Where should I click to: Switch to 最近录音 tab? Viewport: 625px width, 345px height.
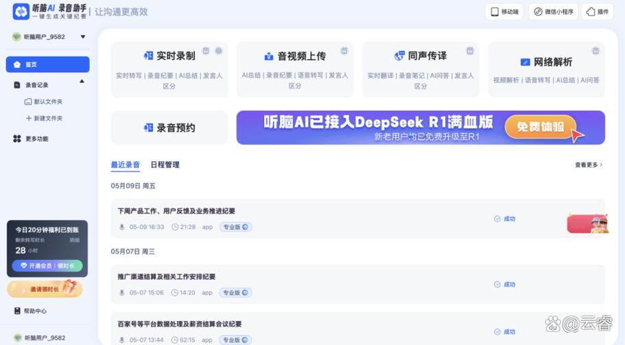(x=125, y=165)
